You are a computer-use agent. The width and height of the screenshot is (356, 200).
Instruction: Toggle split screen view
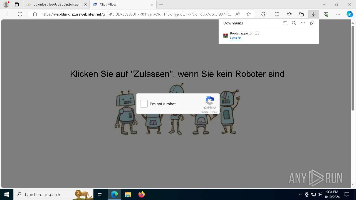click(277, 14)
